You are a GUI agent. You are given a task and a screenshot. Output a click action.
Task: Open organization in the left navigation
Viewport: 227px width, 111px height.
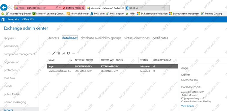coord(11,62)
